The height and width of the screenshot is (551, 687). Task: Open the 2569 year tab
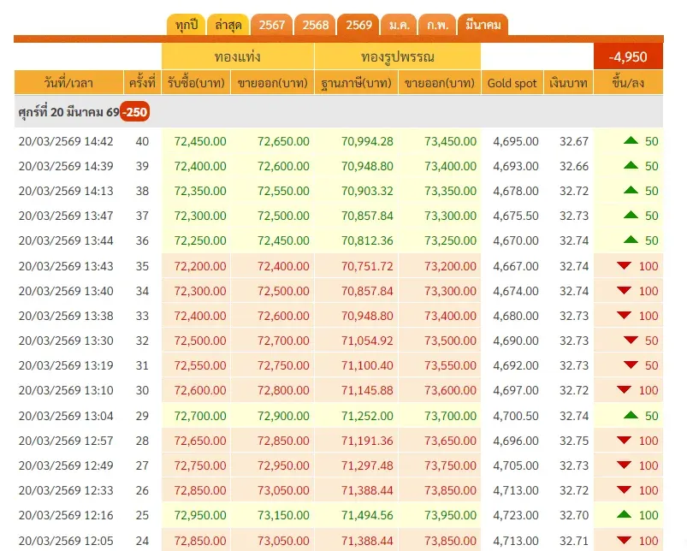(358, 25)
